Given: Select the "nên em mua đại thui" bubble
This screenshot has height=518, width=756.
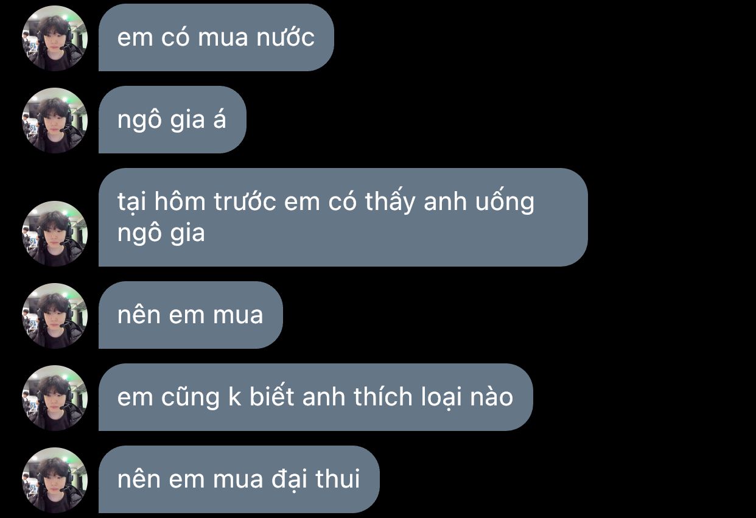Looking at the screenshot, I should (239, 480).
